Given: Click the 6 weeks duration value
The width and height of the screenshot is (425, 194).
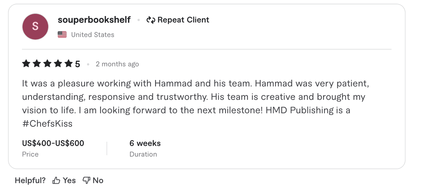Looking at the screenshot, I should [x=145, y=143].
